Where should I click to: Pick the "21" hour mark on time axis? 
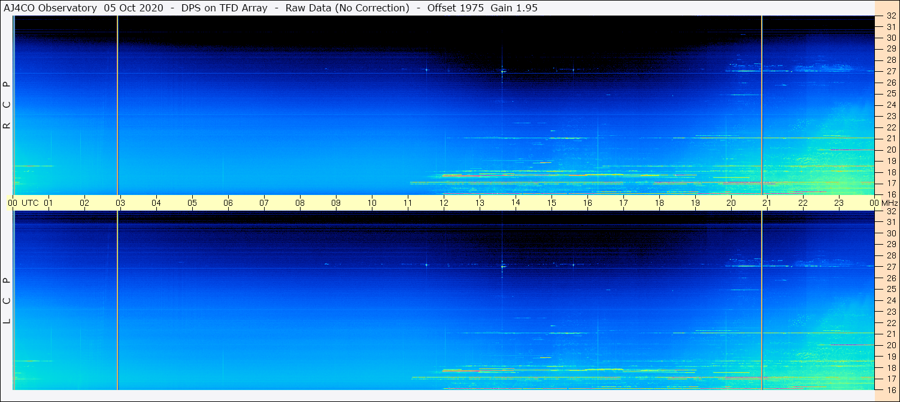click(767, 203)
